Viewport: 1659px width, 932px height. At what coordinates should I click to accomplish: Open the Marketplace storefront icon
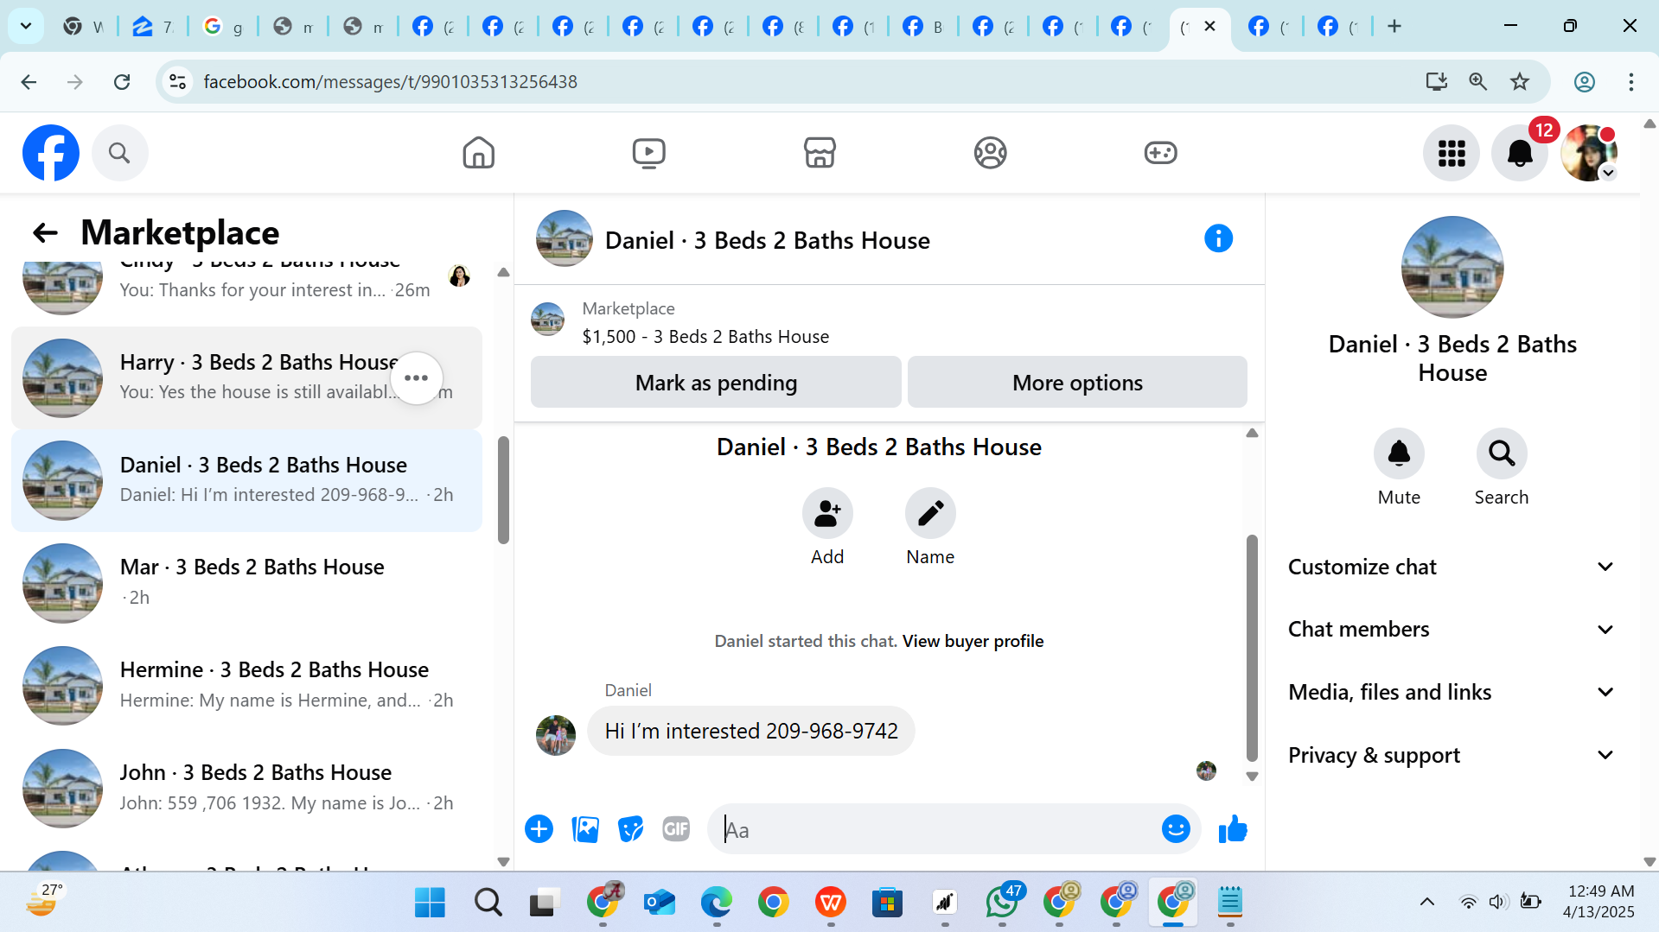pos(820,153)
